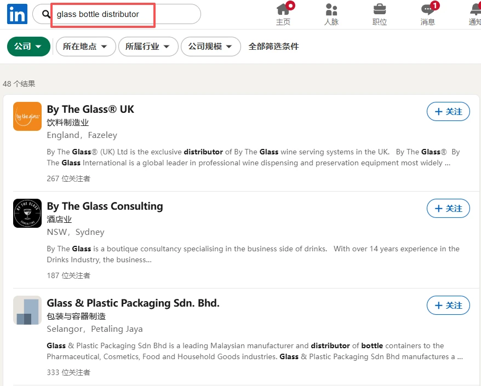Open 全部筛选条件 all filters
481x386 pixels.
click(273, 47)
